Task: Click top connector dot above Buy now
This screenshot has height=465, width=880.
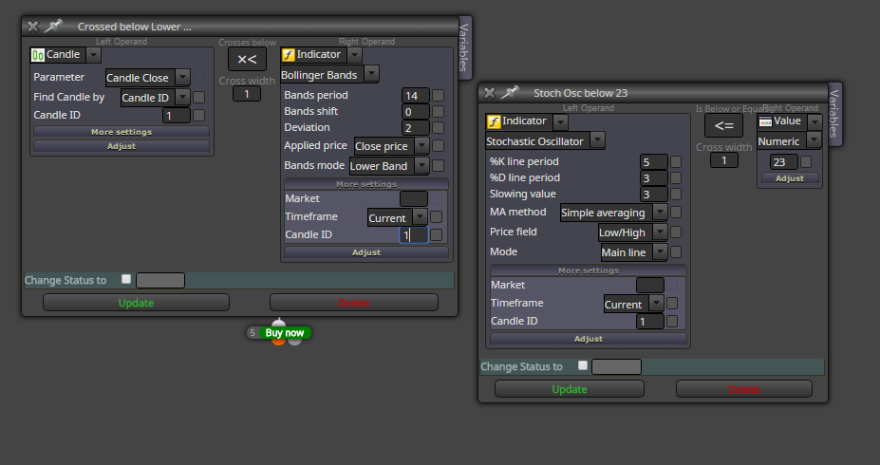Action: (278, 323)
